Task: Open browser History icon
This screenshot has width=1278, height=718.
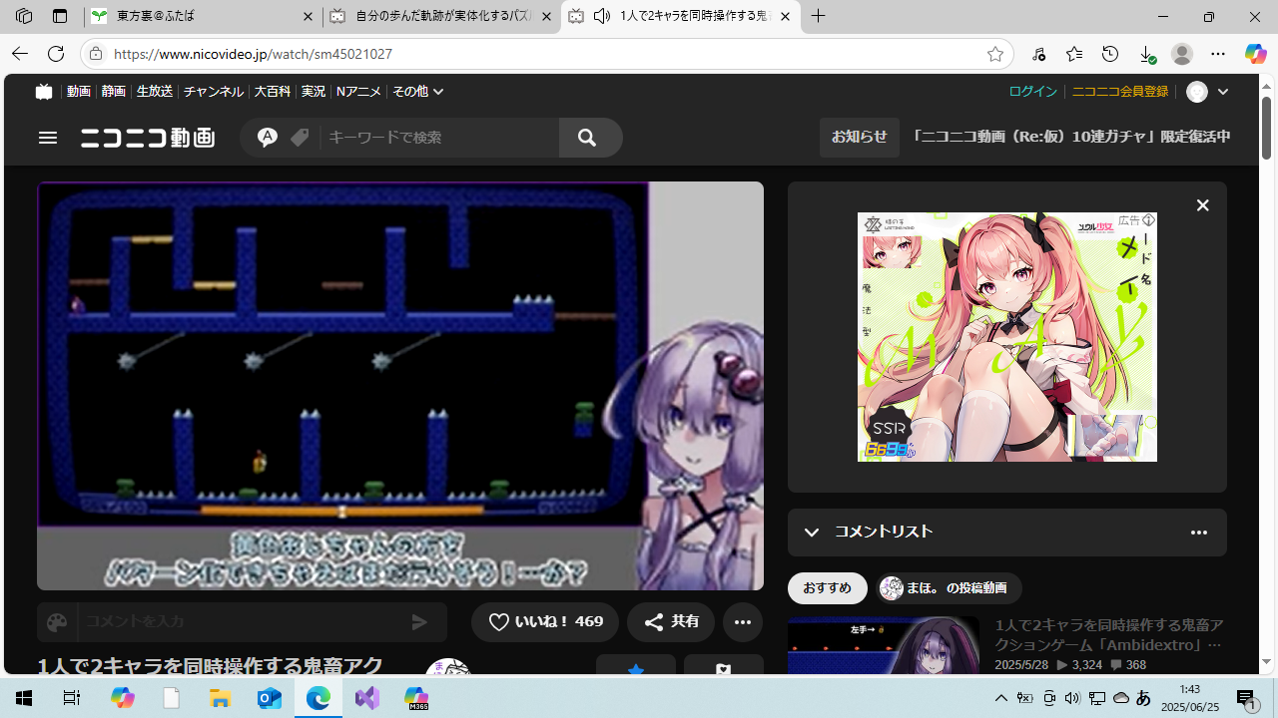Action: point(1110,54)
